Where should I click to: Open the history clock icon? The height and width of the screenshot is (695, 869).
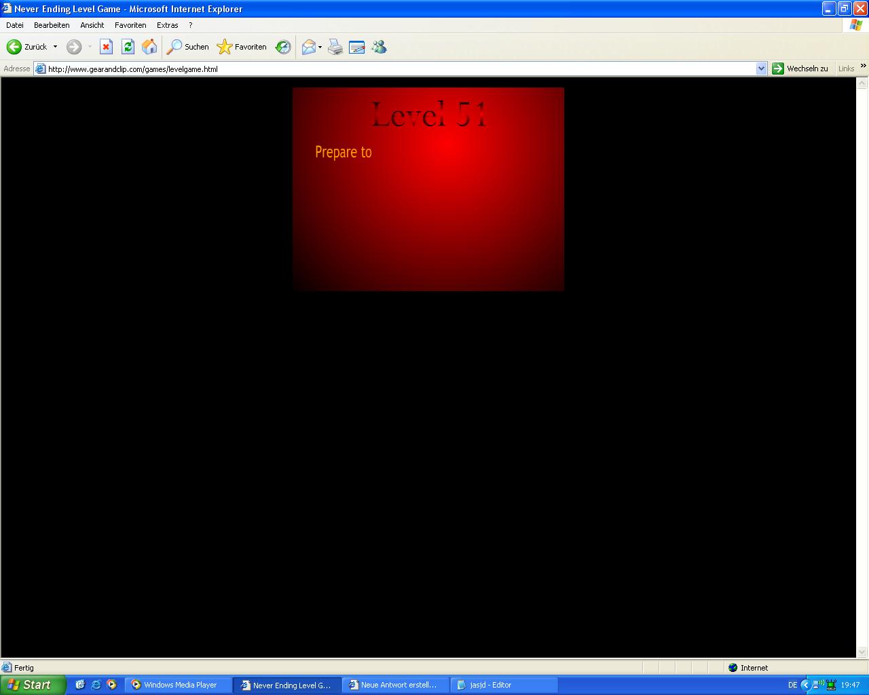pyautogui.click(x=283, y=47)
